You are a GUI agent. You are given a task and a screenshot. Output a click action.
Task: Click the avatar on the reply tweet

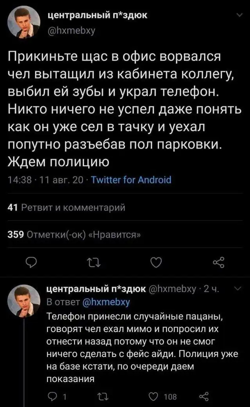[24, 300]
